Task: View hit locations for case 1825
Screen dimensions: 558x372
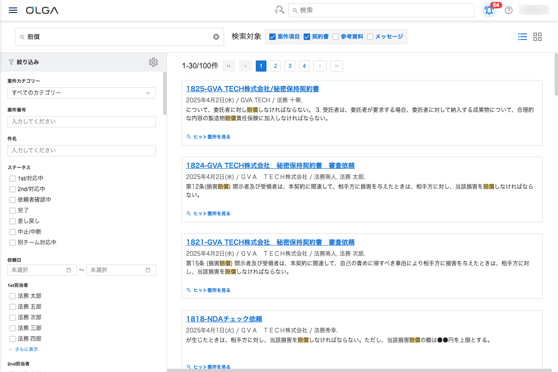Action: [x=208, y=137]
